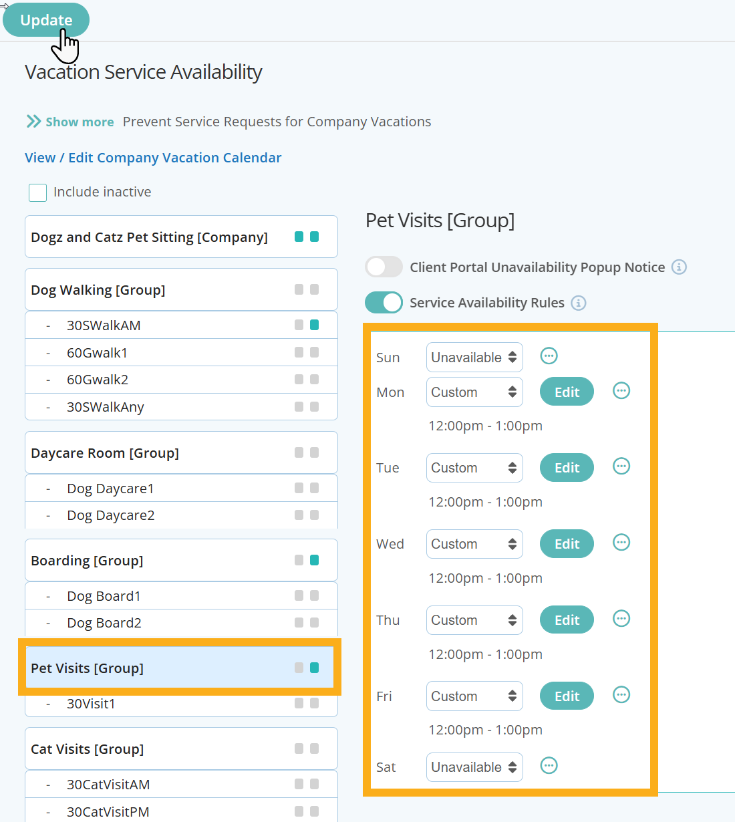The image size is (735, 822).
Task: Open the Saturday Unavailable dropdown
Action: click(x=474, y=767)
